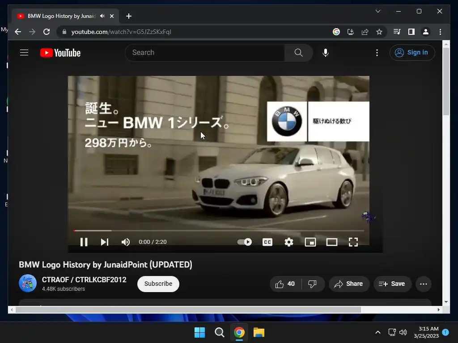Click the BMW logo overlay in video

pos(287,121)
